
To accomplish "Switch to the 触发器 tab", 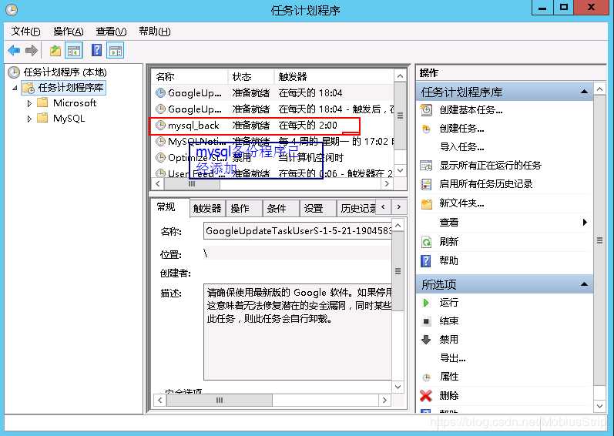I will (x=206, y=208).
